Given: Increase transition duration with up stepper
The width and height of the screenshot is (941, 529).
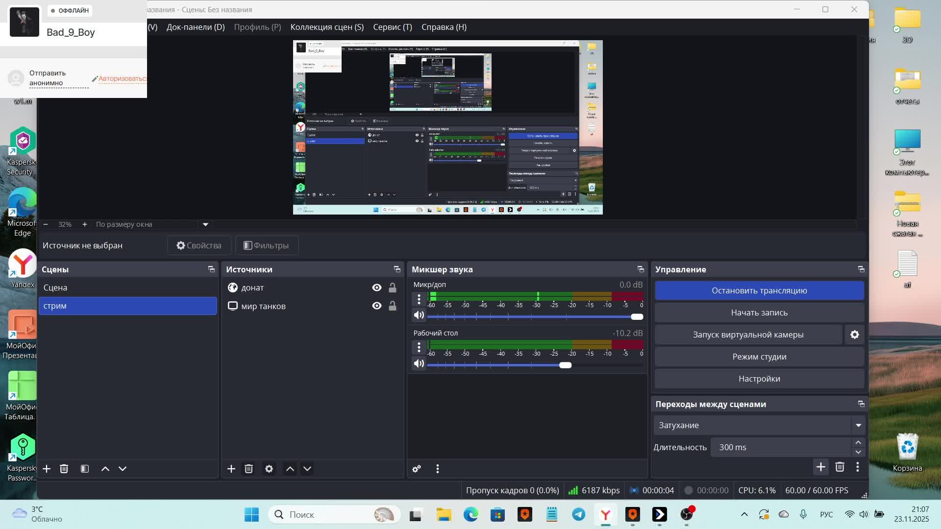Looking at the screenshot, I should pos(858,442).
